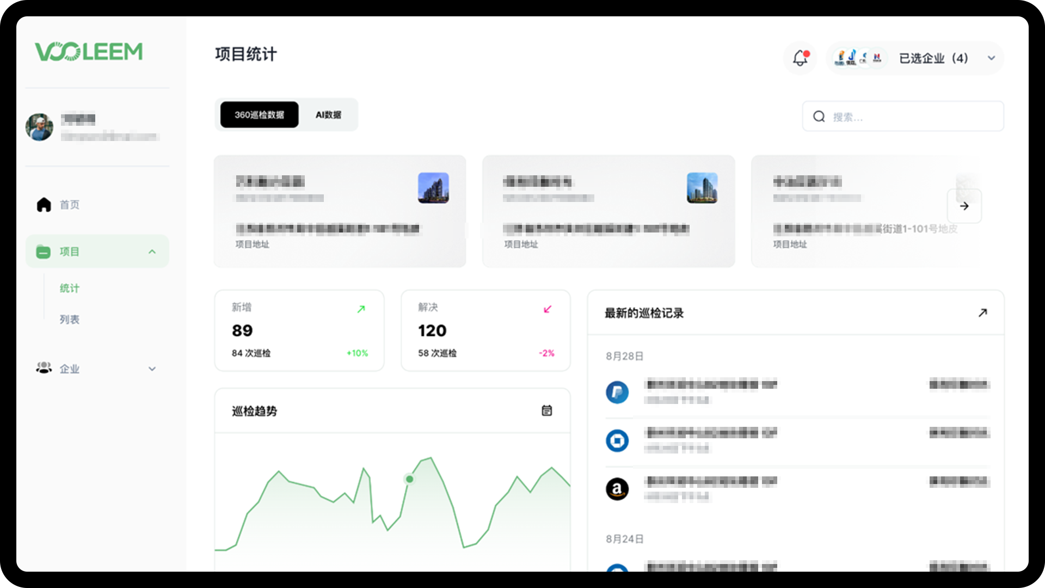Open the first project card's building thumbnail
1045x588 pixels.
click(433, 188)
